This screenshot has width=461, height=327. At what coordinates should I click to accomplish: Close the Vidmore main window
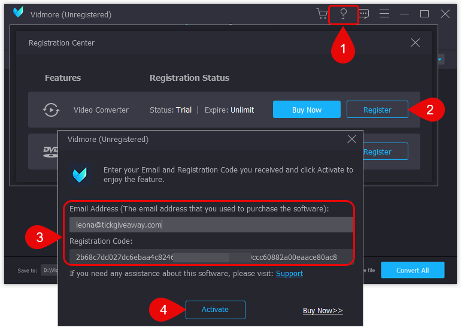point(445,14)
